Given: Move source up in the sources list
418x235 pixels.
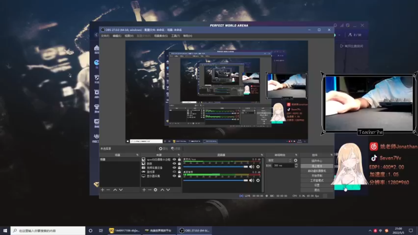Looking at the screenshot, I should (162, 190).
